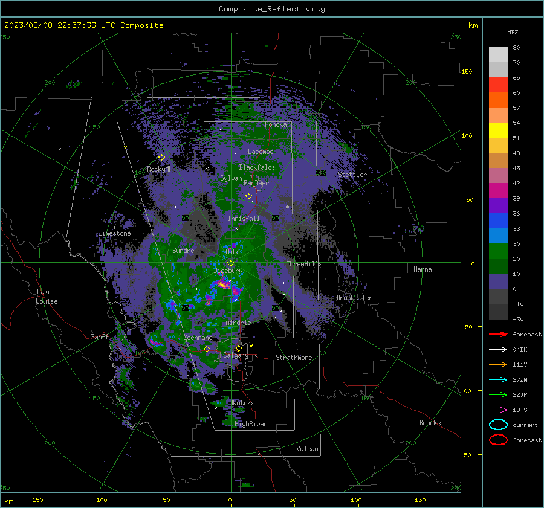The image size is (544, 508).
Task: Click the Hanna town label
Action: (423, 269)
